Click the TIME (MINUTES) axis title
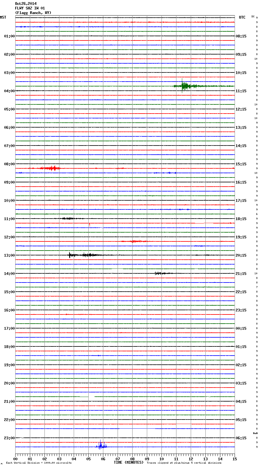Viewport: 259px width, 467px height. [129, 462]
